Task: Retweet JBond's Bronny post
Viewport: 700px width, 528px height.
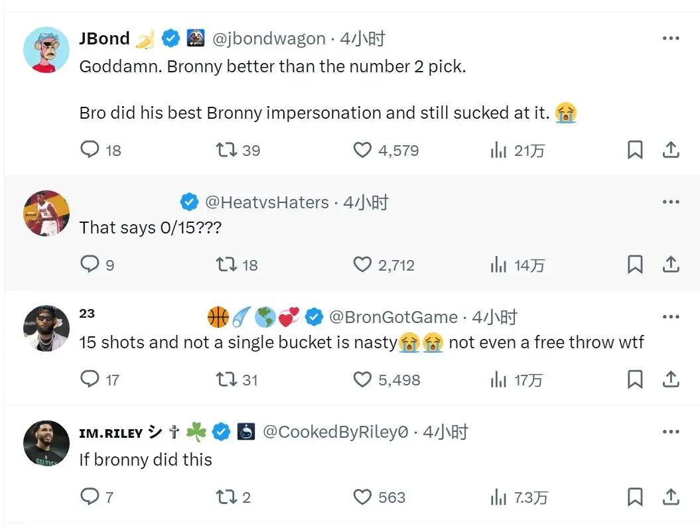Action: (227, 151)
